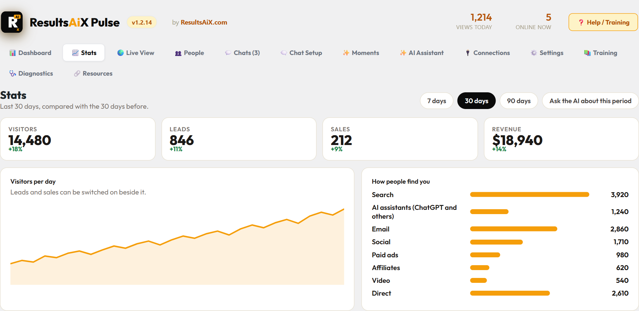Click the Chat Setup bubble icon
Screen dimensions: 639x311
[x=284, y=53]
